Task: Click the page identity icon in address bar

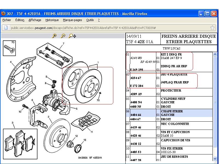Action: (6, 28)
